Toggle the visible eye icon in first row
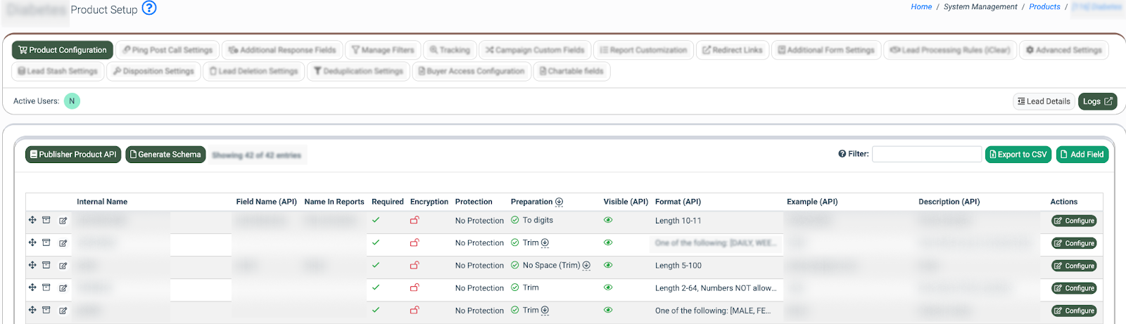This screenshot has height=324, width=1126. [x=608, y=220]
